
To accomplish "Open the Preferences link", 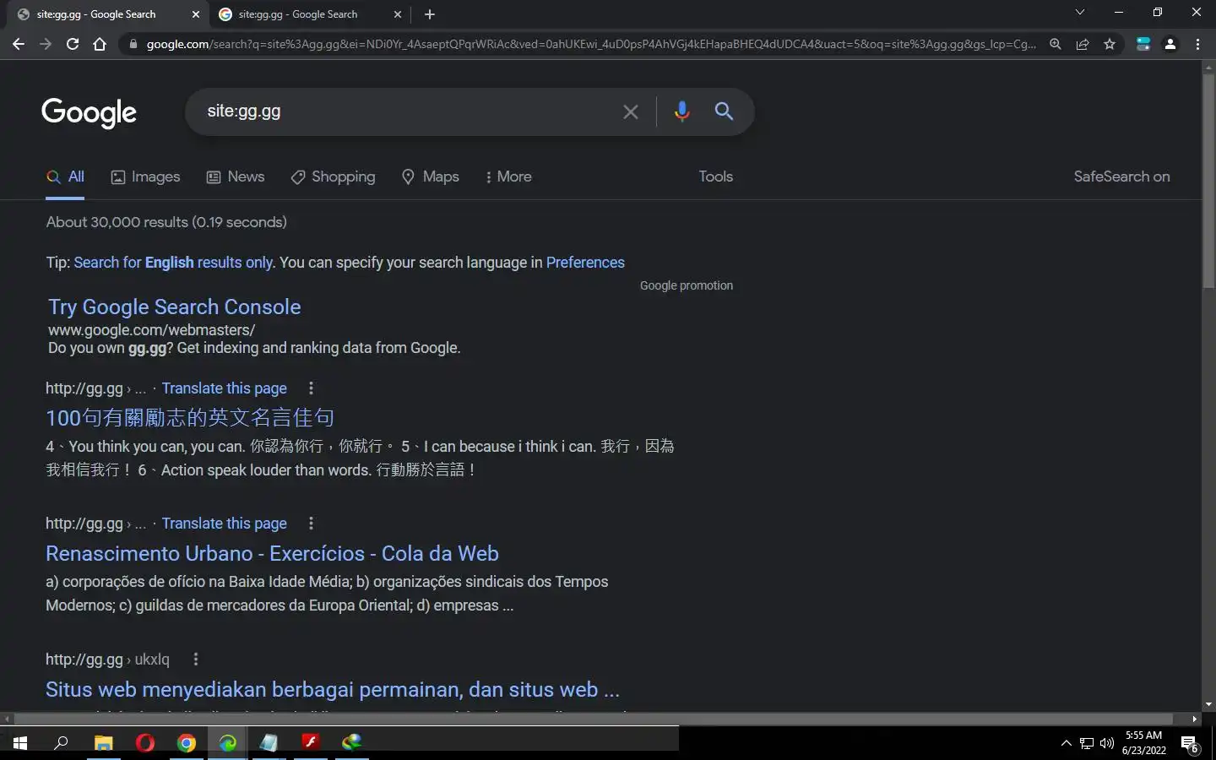I will coord(585,263).
